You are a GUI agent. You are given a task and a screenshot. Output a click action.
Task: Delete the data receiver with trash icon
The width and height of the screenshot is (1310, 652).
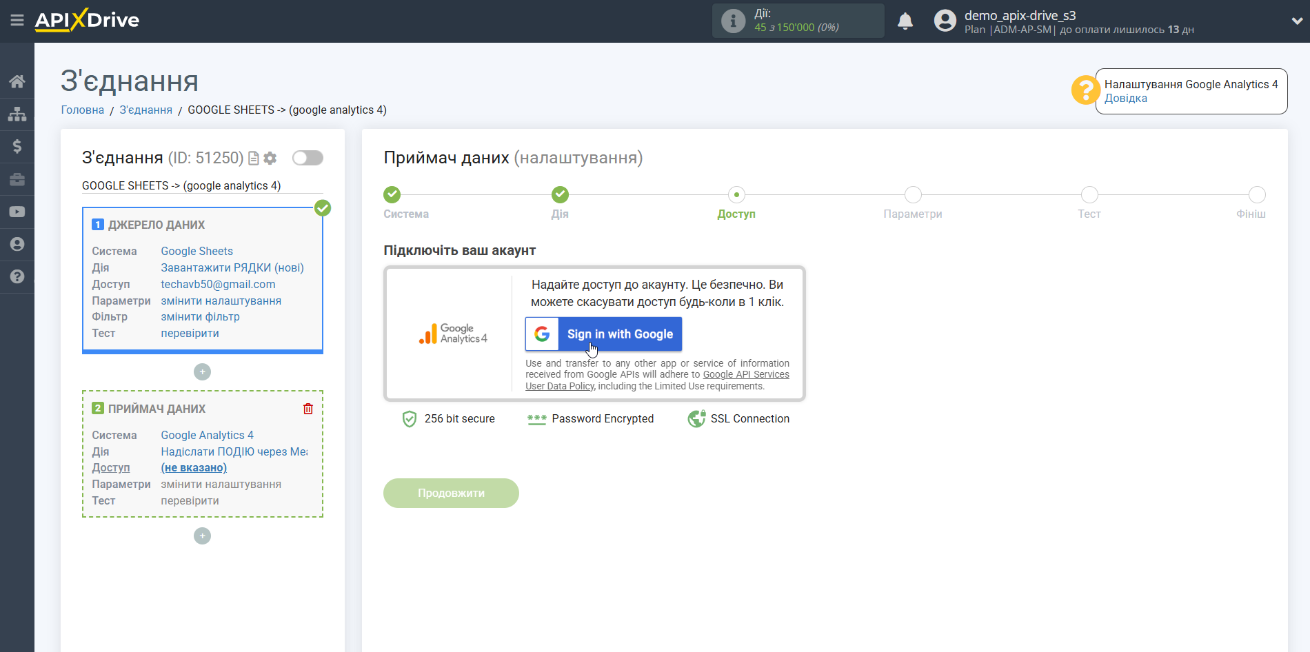pyautogui.click(x=308, y=409)
